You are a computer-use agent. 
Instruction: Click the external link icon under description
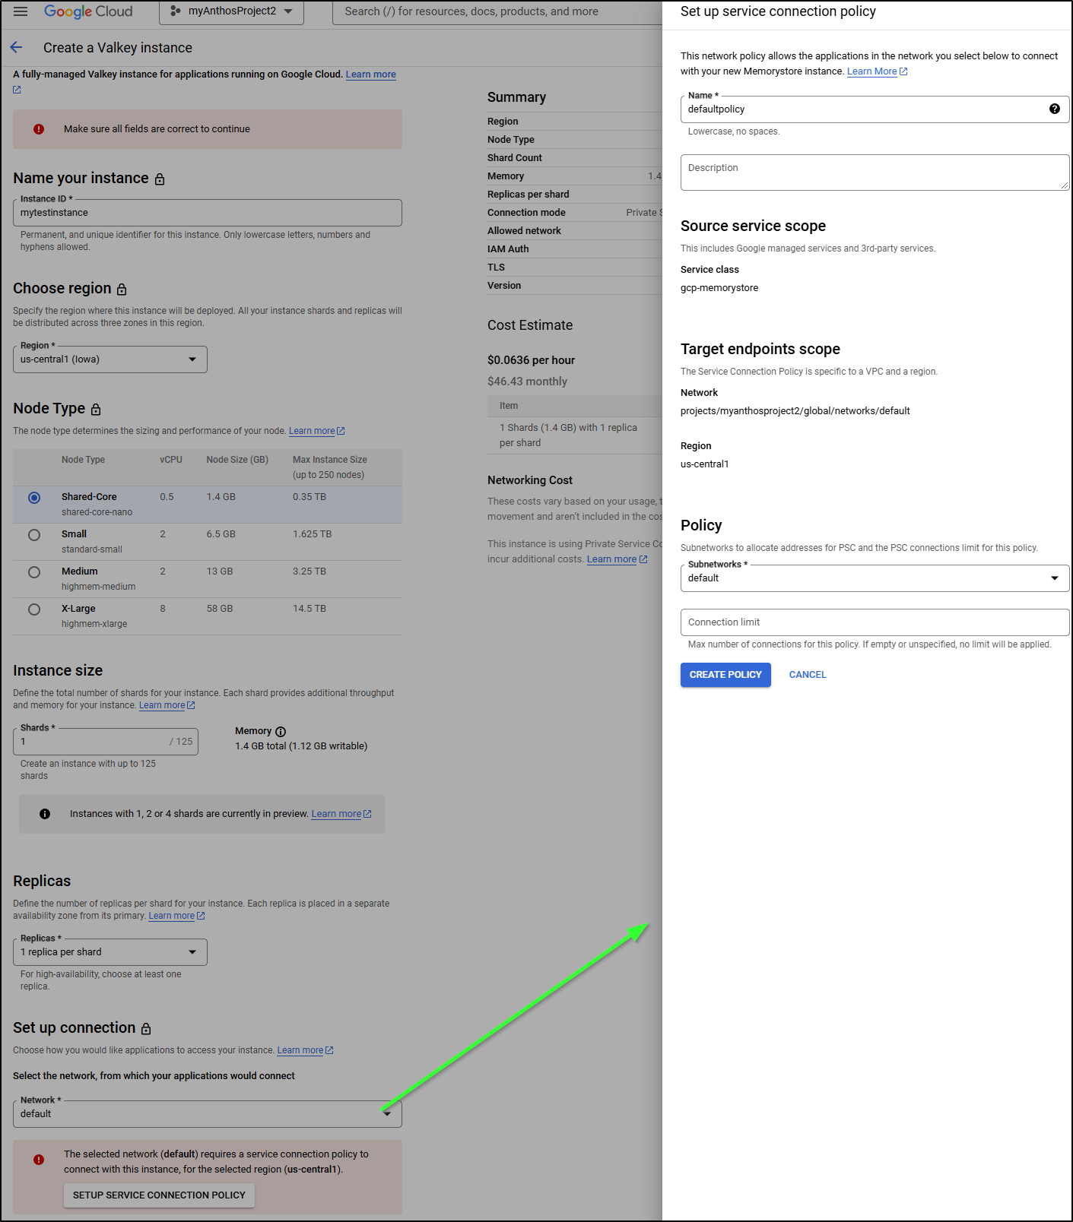[17, 90]
